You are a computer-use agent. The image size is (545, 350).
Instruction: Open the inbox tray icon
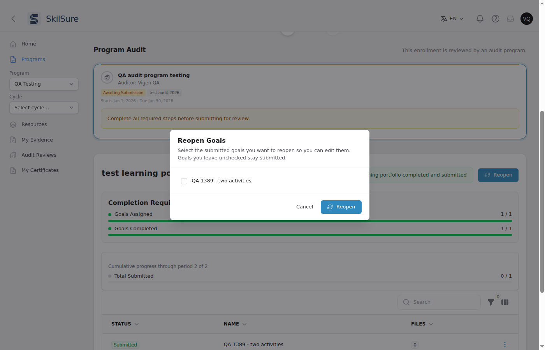click(510, 19)
